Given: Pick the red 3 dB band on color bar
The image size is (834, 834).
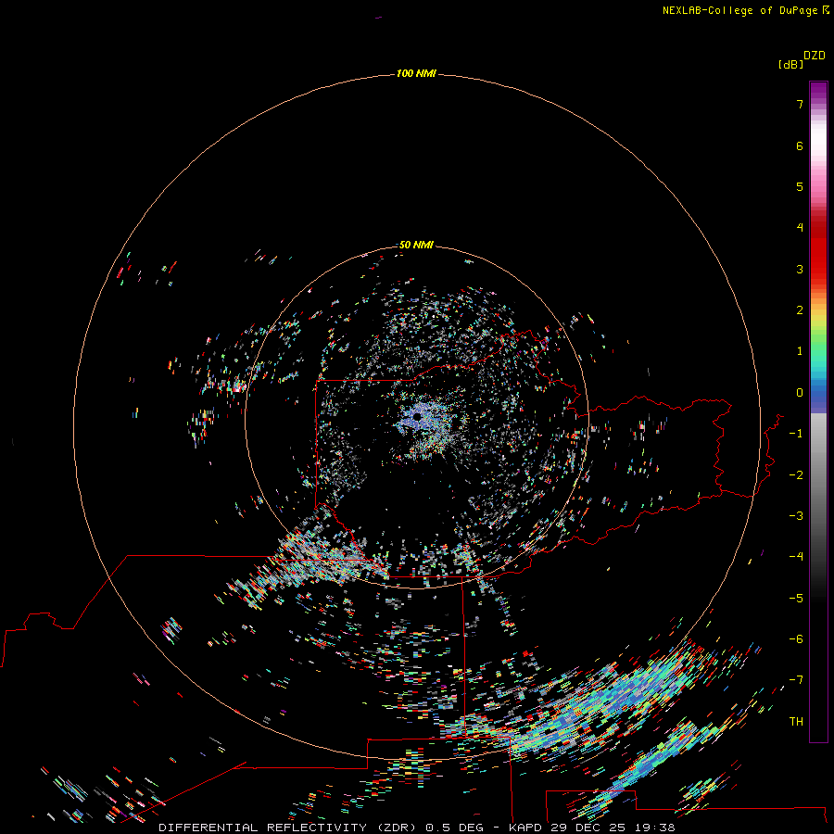Looking at the screenshot, I should (818, 265).
